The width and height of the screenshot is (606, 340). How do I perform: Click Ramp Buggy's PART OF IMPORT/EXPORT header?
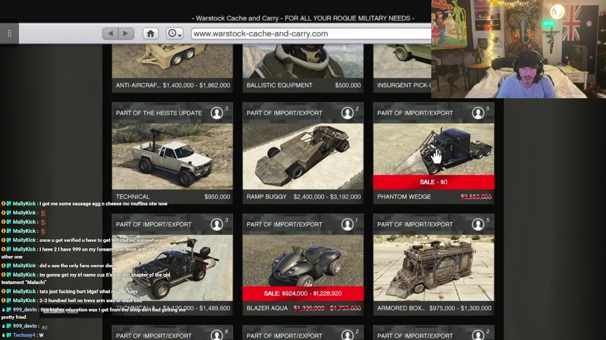pos(284,113)
